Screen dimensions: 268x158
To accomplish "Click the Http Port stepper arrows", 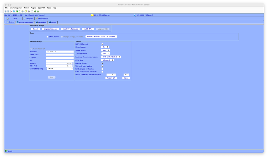I will [x=73, y=63].
